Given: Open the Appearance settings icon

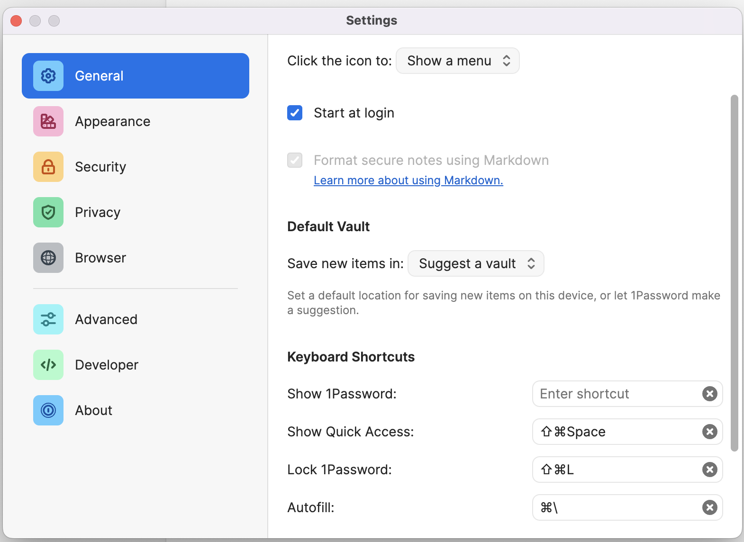Looking at the screenshot, I should click(x=48, y=121).
